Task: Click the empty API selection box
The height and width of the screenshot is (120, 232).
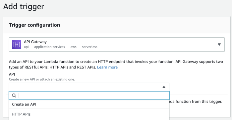Action: [89, 87]
